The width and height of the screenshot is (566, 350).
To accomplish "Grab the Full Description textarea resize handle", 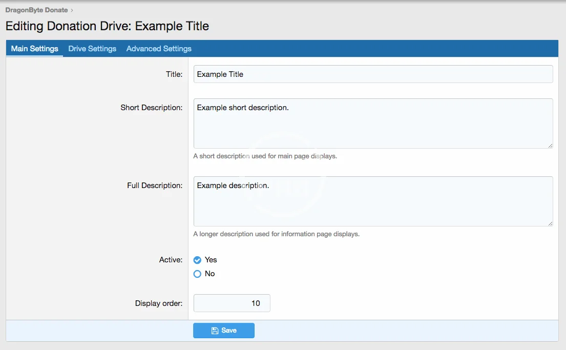I will point(550,223).
